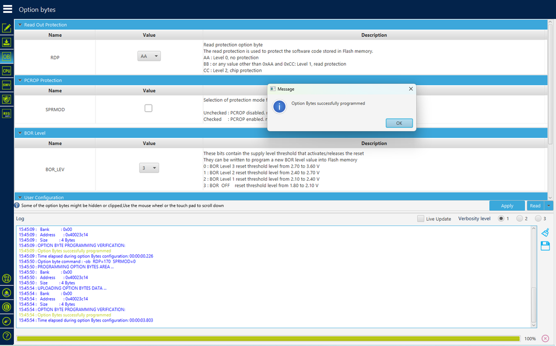The width and height of the screenshot is (556, 346).
Task: Click the RDP name cell
Action: 55,57
